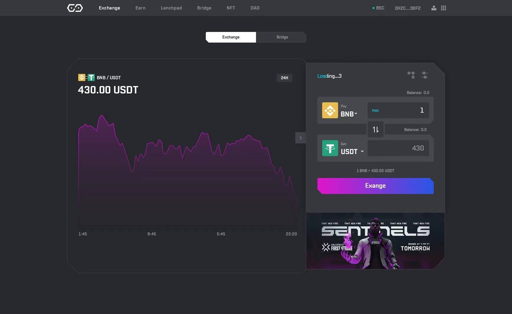Switch to the Bridge toggle tab
Viewport: 512px width, 314px height.
282,37
